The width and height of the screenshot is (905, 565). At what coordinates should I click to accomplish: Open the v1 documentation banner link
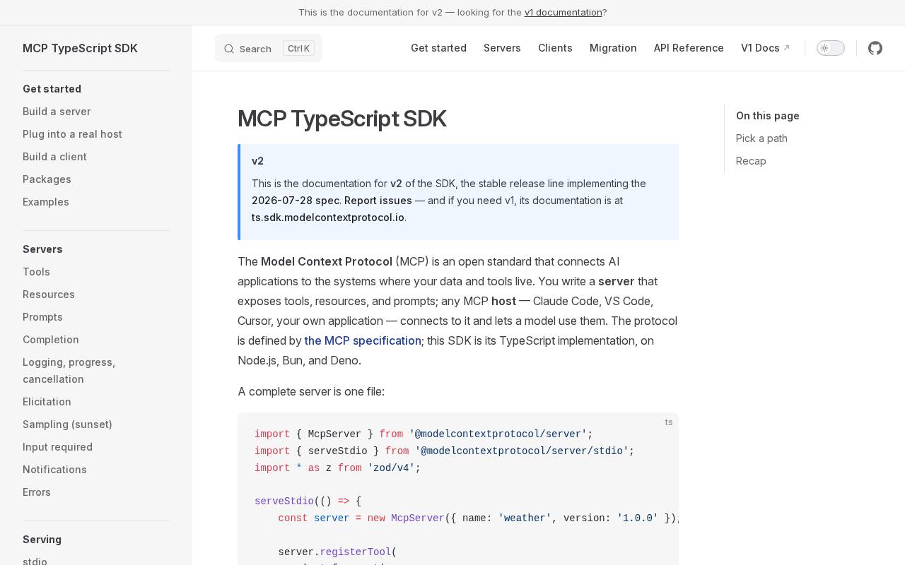coord(563,12)
